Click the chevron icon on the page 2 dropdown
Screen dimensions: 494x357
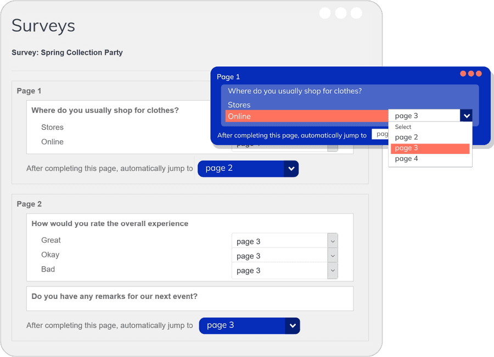point(291,169)
